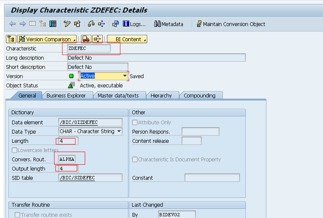Click the green version status square
323x218 pixels.
(x=71, y=76)
